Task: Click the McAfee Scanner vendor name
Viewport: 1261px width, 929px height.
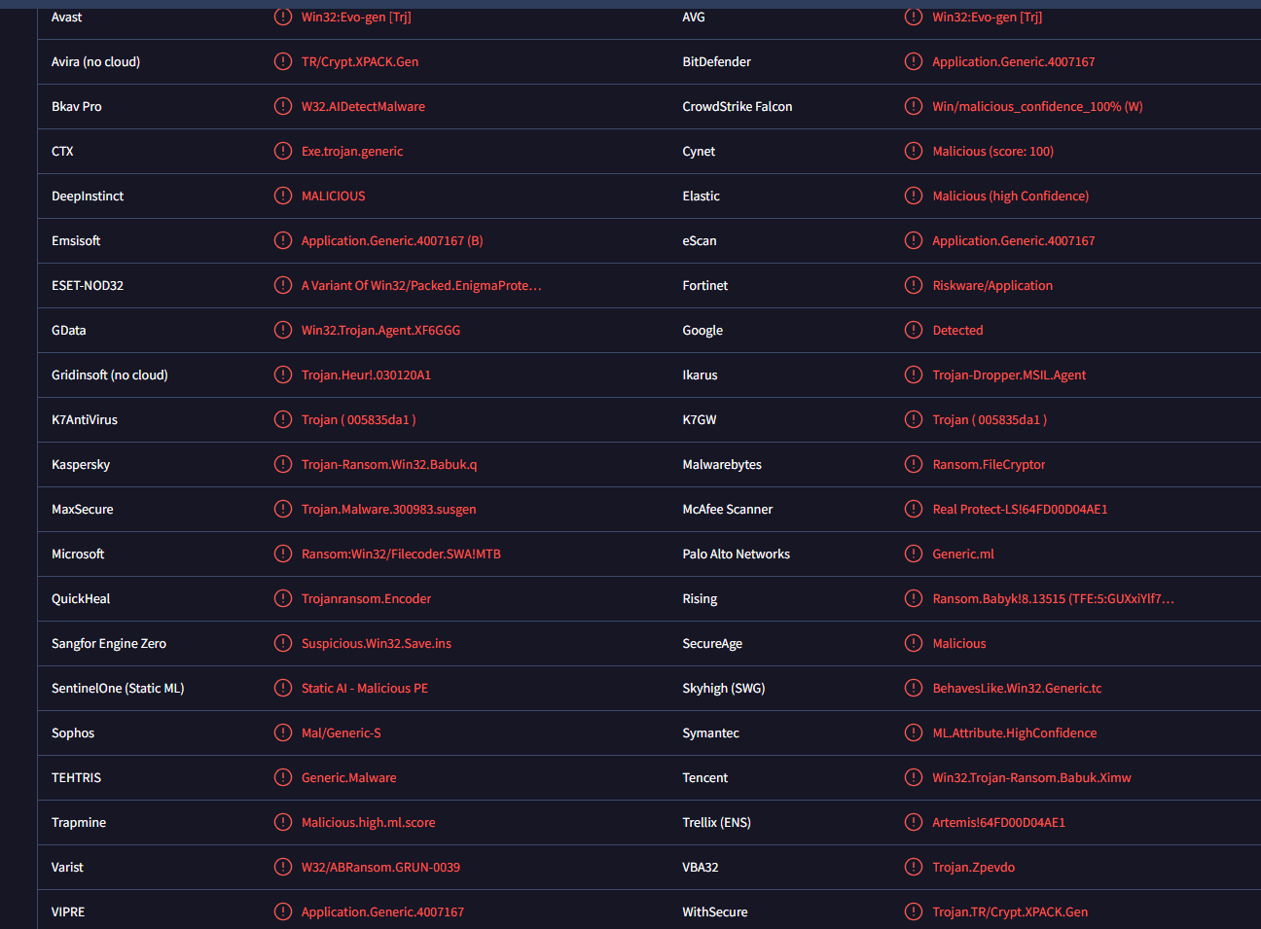Action: (x=728, y=509)
